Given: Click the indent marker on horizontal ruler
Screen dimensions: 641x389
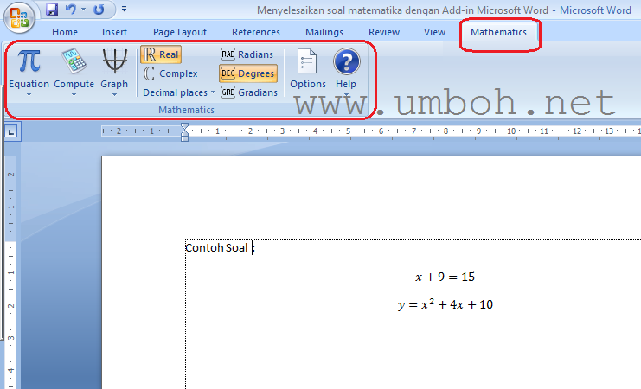Looking at the screenshot, I should click(x=184, y=132).
